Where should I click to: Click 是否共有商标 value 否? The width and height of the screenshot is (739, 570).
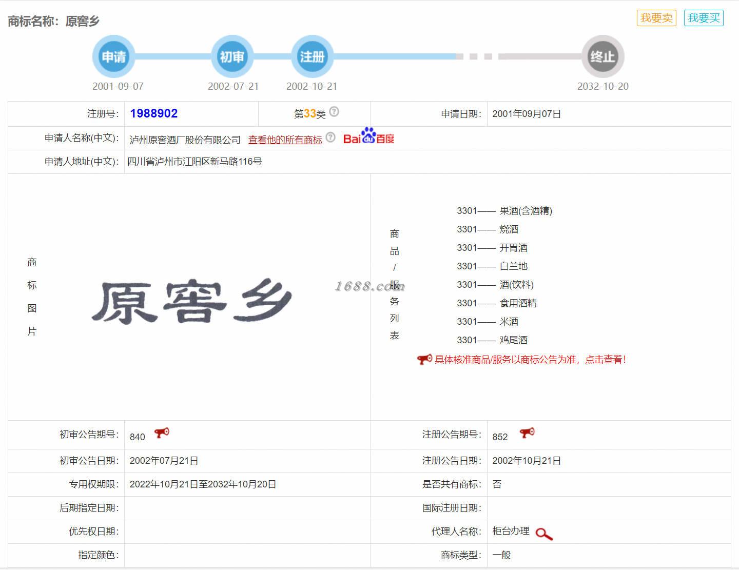pyautogui.click(x=497, y=484)
